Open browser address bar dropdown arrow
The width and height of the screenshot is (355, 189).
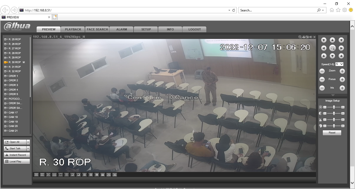tap(229, 10)
